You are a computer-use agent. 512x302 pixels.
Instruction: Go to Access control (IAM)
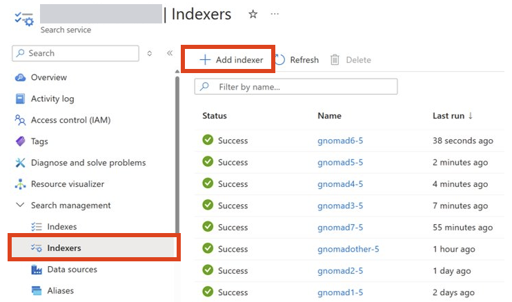coord(71,120)
